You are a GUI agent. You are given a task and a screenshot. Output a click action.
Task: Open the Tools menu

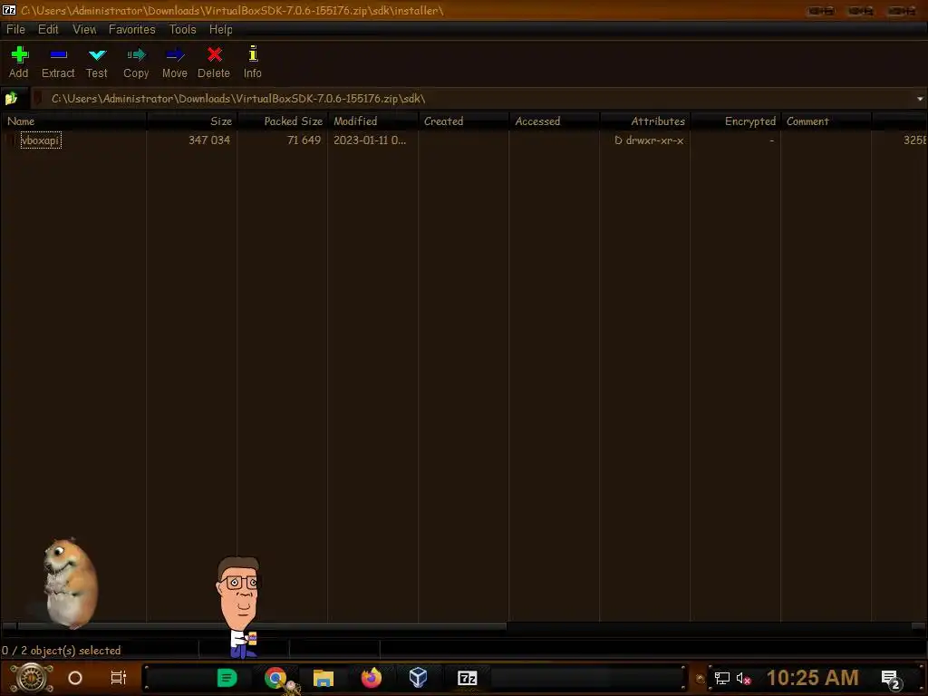tap(182, 30)
